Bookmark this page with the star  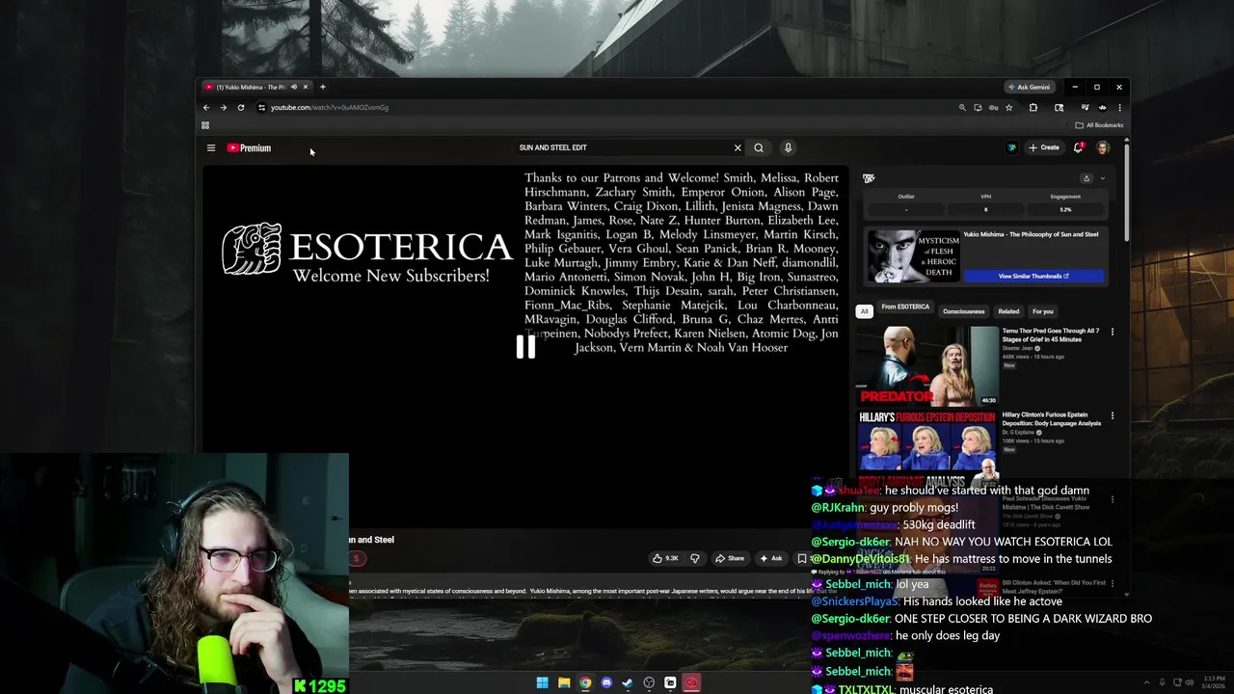[x=1008, y=107]
